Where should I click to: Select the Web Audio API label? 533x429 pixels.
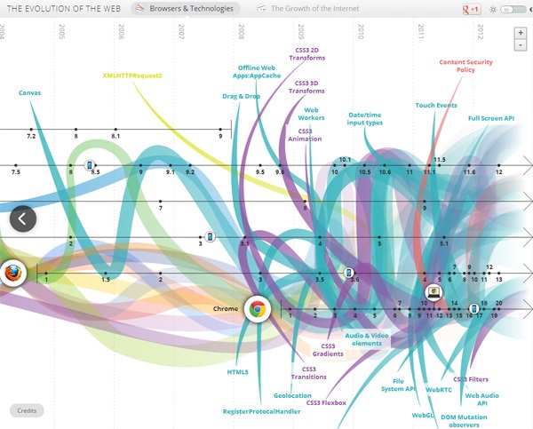[x=482, y=400]
